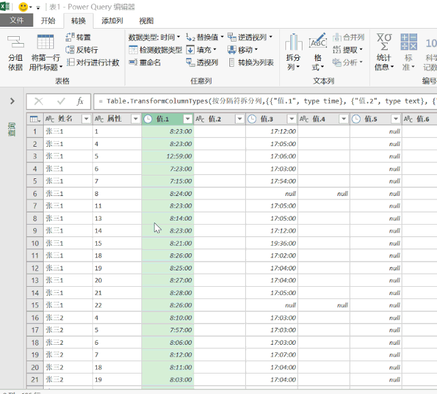This screenshot has height=394, width=437.
Task: Click 对行进行计数 (Count Rows) icon
Action: click(x=70, y=62)
